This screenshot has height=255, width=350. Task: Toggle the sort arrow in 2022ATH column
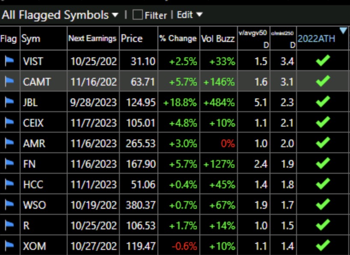[x=343, y=30]
